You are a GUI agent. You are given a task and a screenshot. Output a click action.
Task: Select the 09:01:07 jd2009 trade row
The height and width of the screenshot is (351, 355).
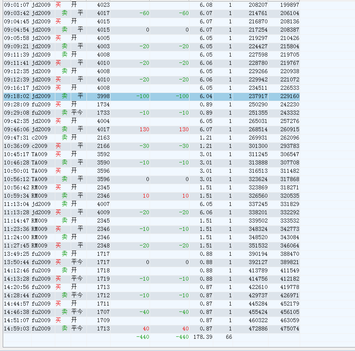[152, 5]
